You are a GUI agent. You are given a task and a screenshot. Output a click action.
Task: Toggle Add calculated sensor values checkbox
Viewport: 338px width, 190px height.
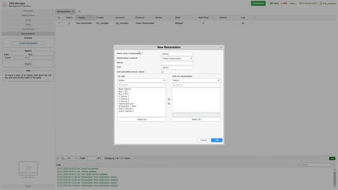(163, 72)
